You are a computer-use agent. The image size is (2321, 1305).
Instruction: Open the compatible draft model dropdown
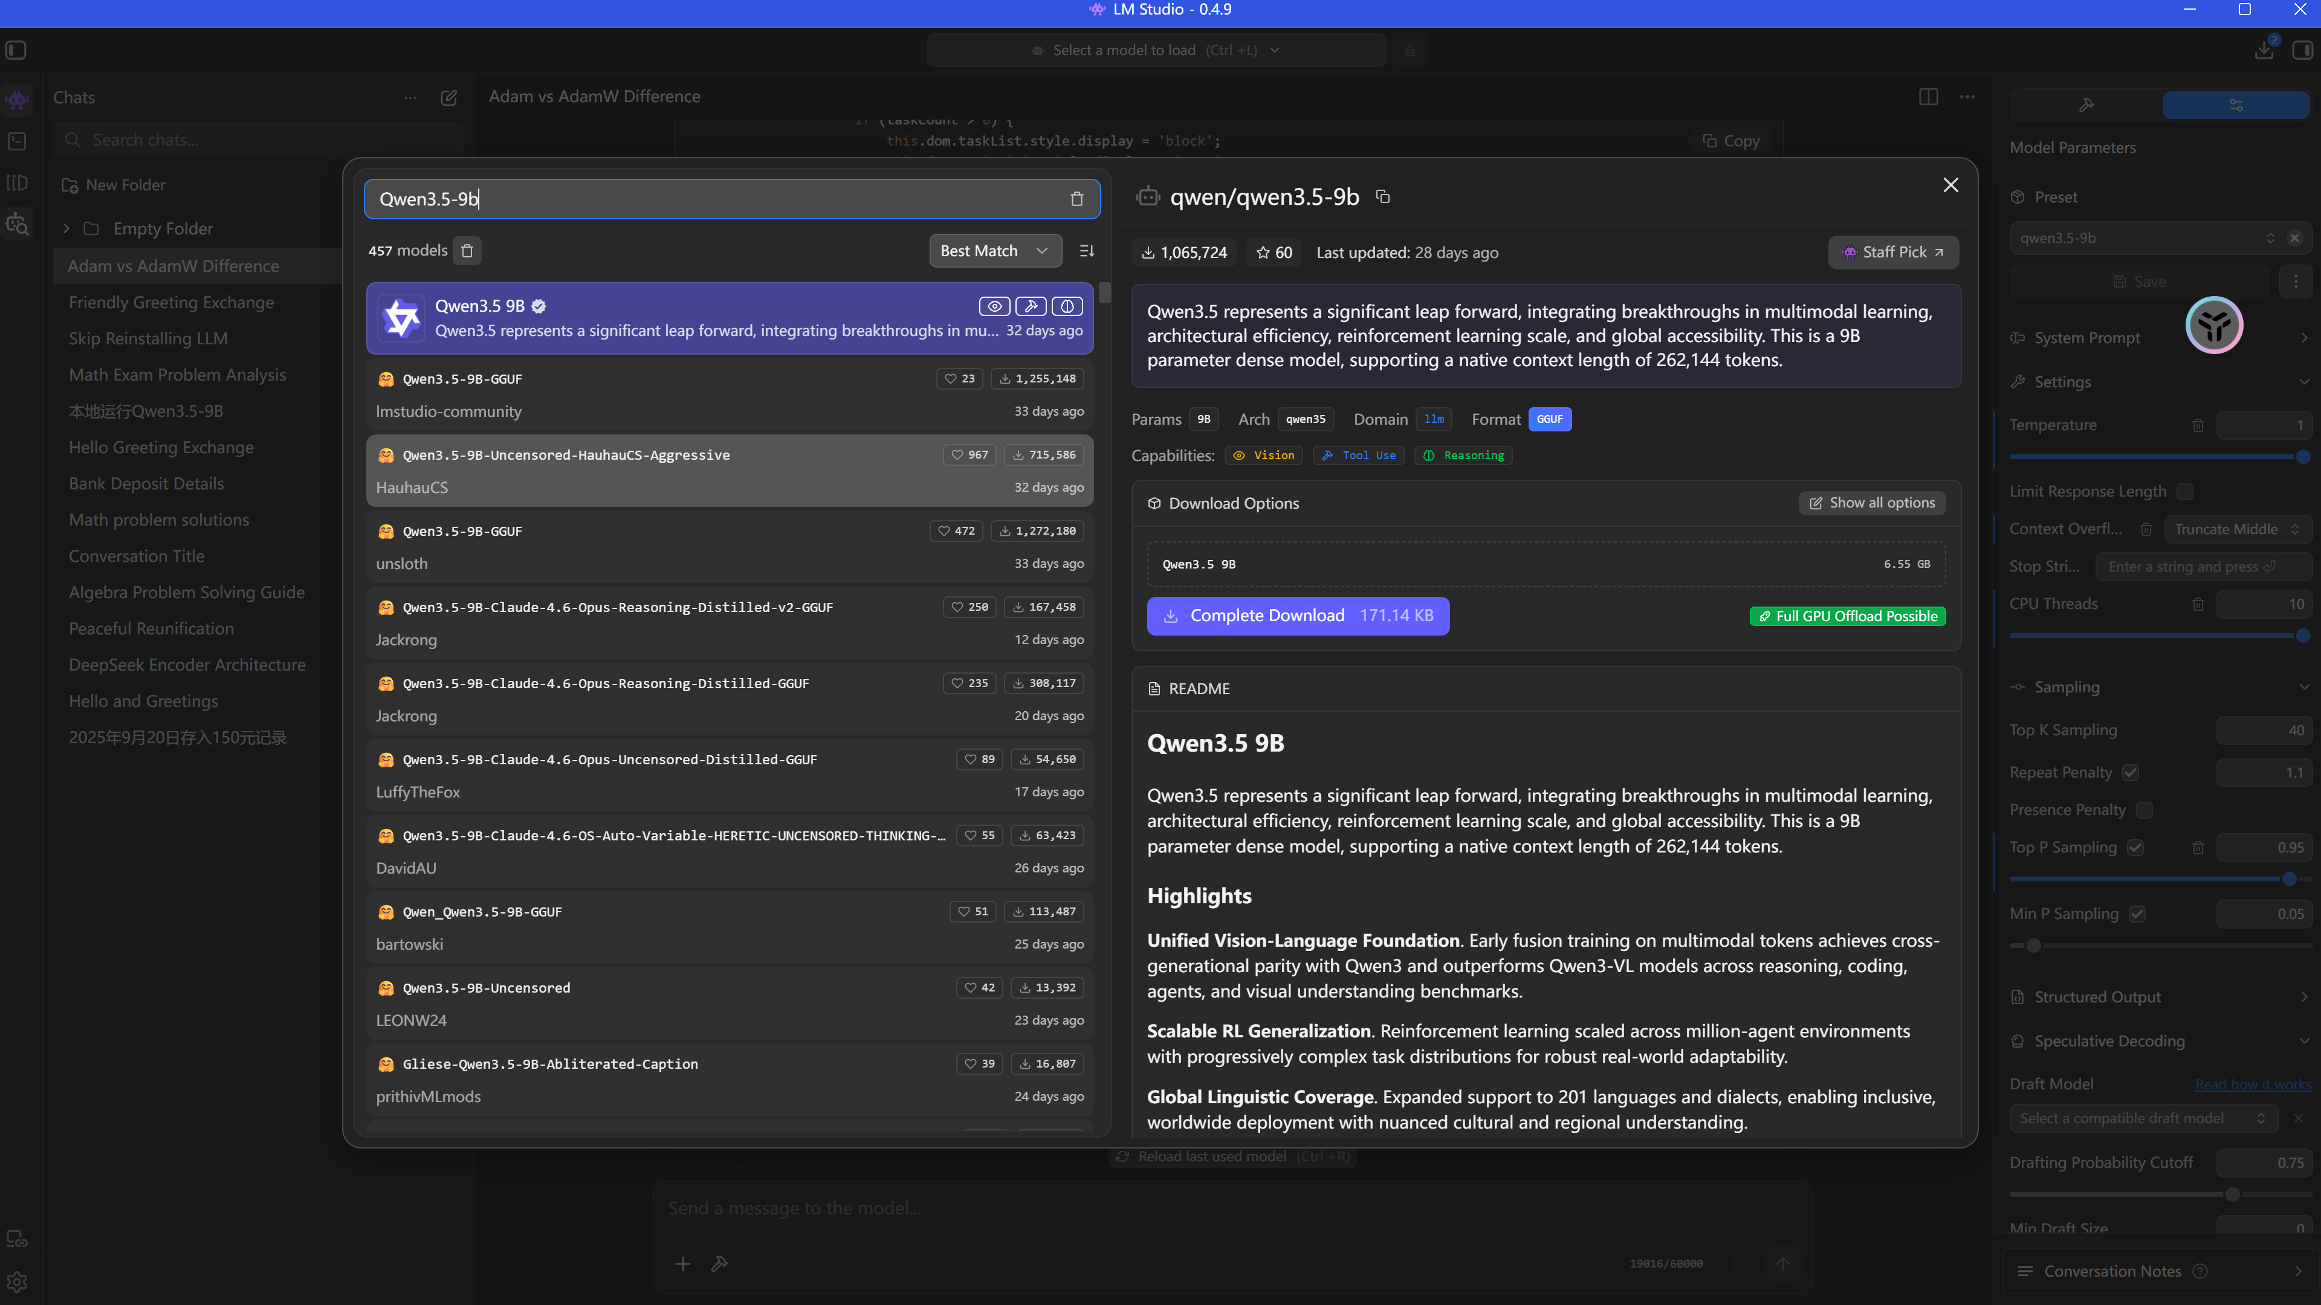pos(2143,1118)
